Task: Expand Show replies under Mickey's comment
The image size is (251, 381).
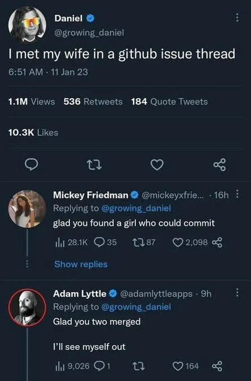Action: point(81,264)
